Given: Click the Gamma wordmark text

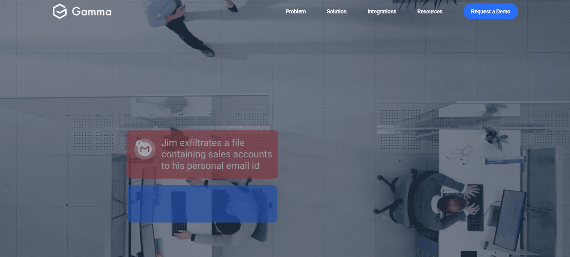Looking at the screenshot, I should 92,12.
